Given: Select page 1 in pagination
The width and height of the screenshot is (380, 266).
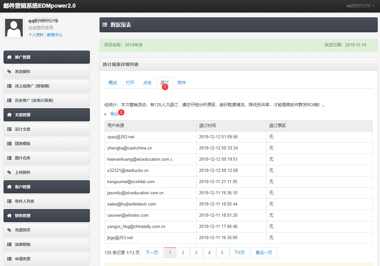Looking at the screenshot, I should tap(170, 253).
